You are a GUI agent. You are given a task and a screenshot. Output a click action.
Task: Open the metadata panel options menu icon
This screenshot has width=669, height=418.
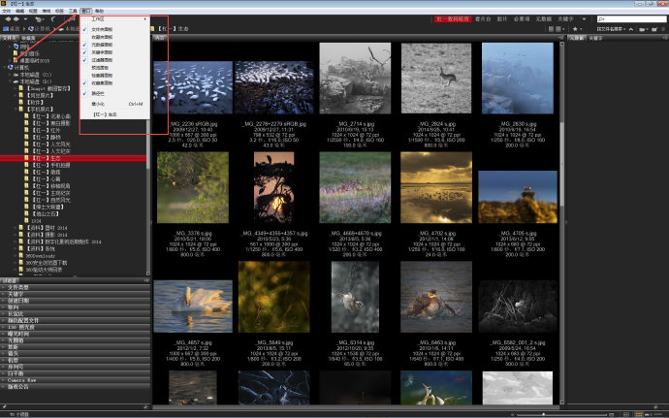(665, 38)
